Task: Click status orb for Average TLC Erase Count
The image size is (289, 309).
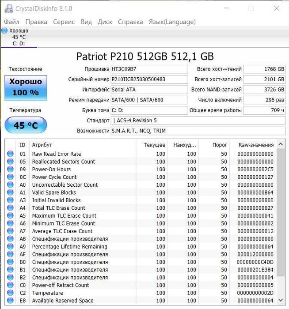Action: 10,231
